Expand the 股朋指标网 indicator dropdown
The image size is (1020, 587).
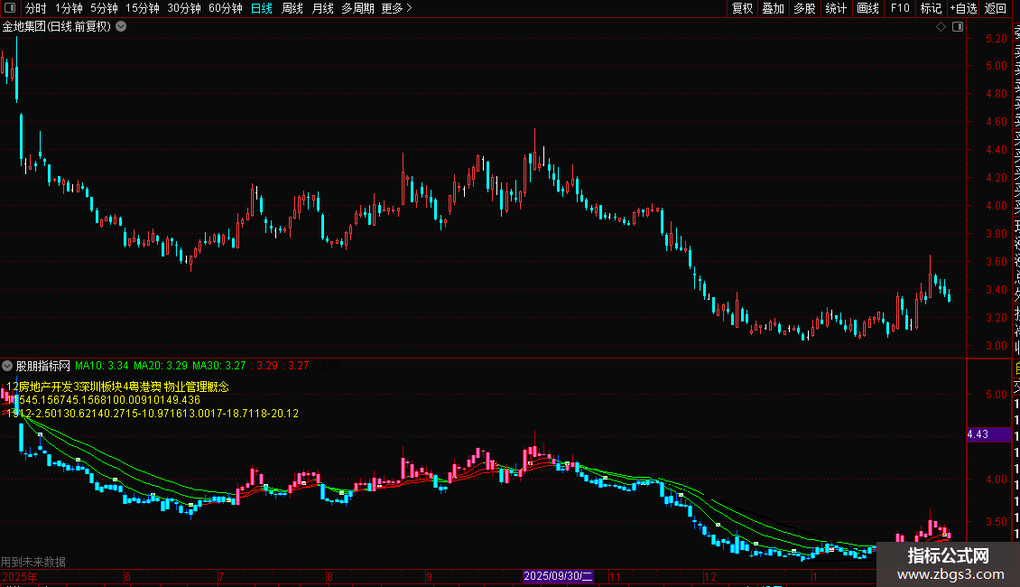(x=7, y=366)
